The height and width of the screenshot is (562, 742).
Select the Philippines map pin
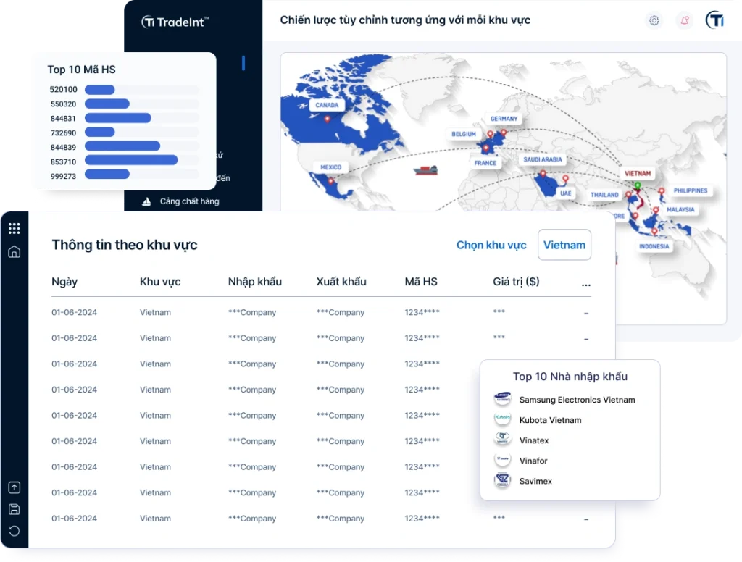click(x=662, y=190)
